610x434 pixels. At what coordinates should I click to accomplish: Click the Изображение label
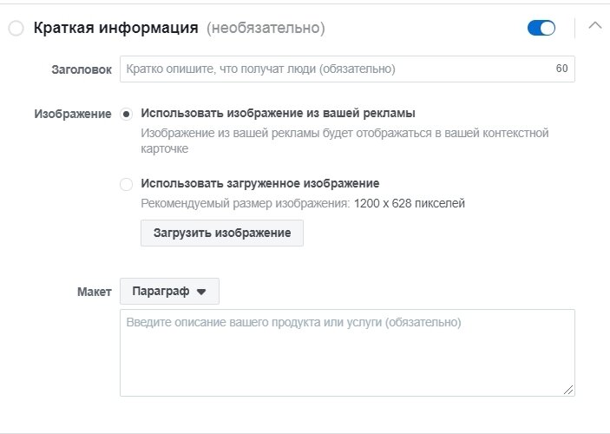click(x=73, y=114)
